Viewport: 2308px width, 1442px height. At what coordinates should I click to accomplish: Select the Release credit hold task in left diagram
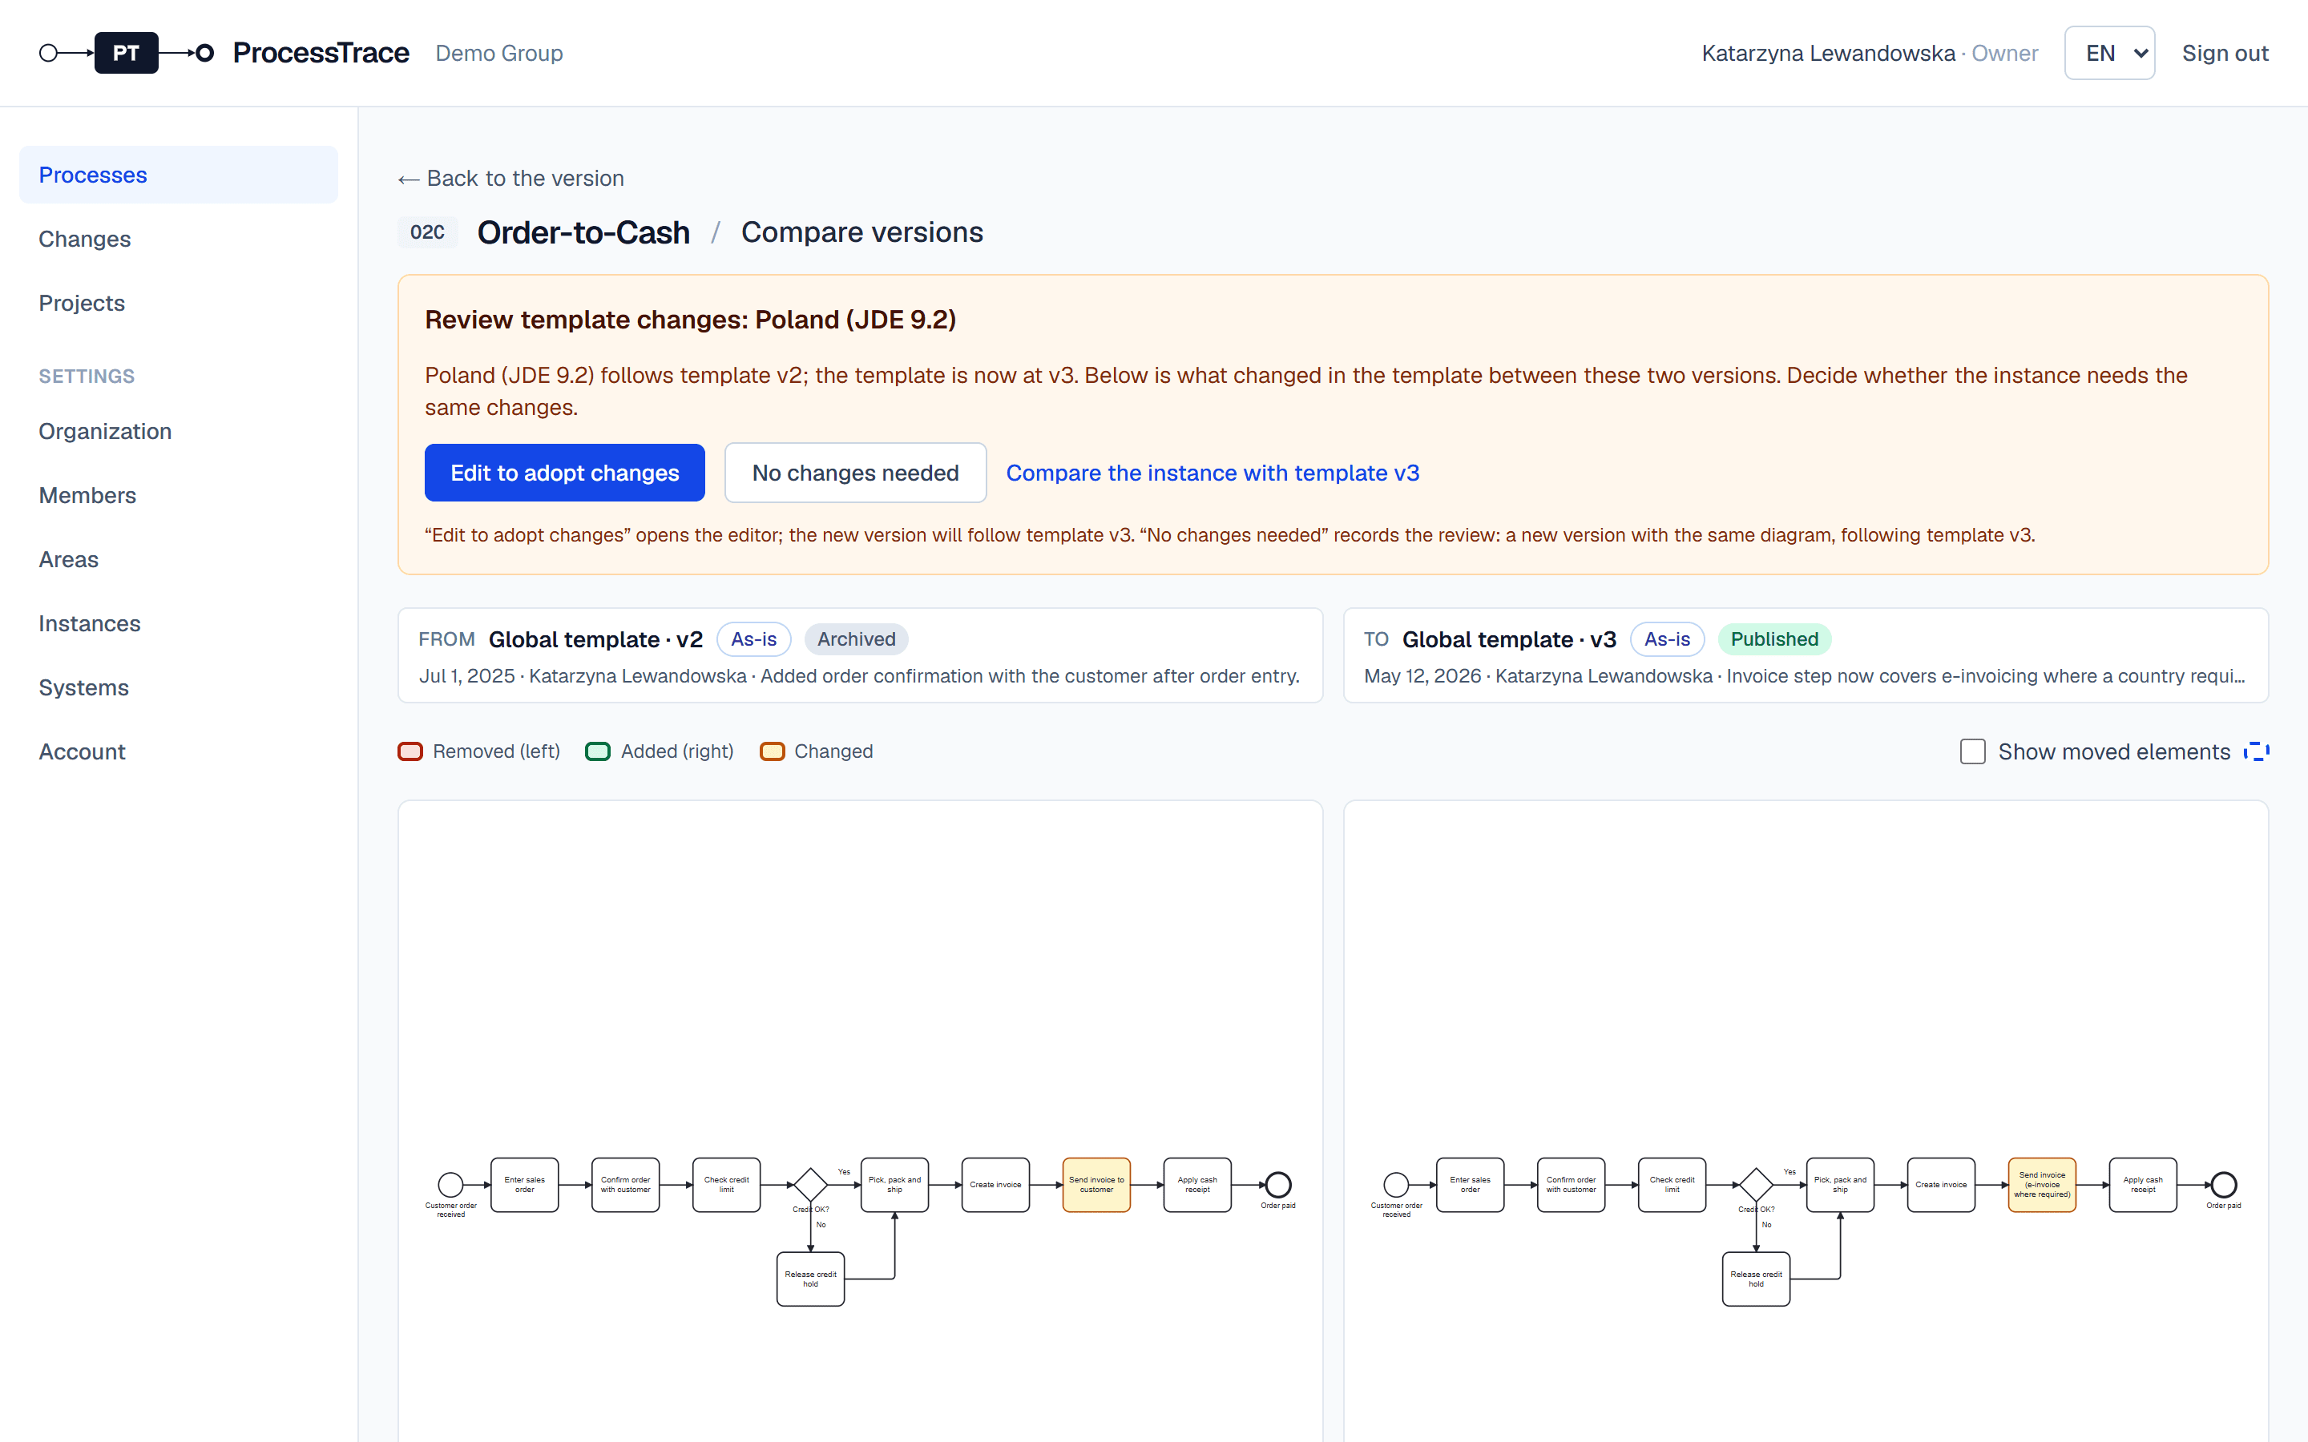point(811,1279)
